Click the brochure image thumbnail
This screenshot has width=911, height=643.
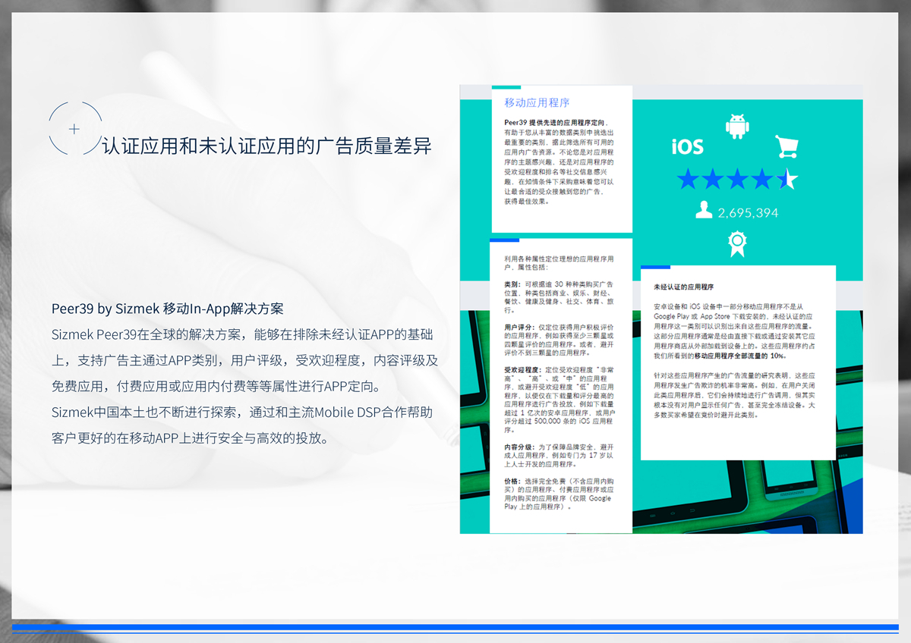coord(661,309)
